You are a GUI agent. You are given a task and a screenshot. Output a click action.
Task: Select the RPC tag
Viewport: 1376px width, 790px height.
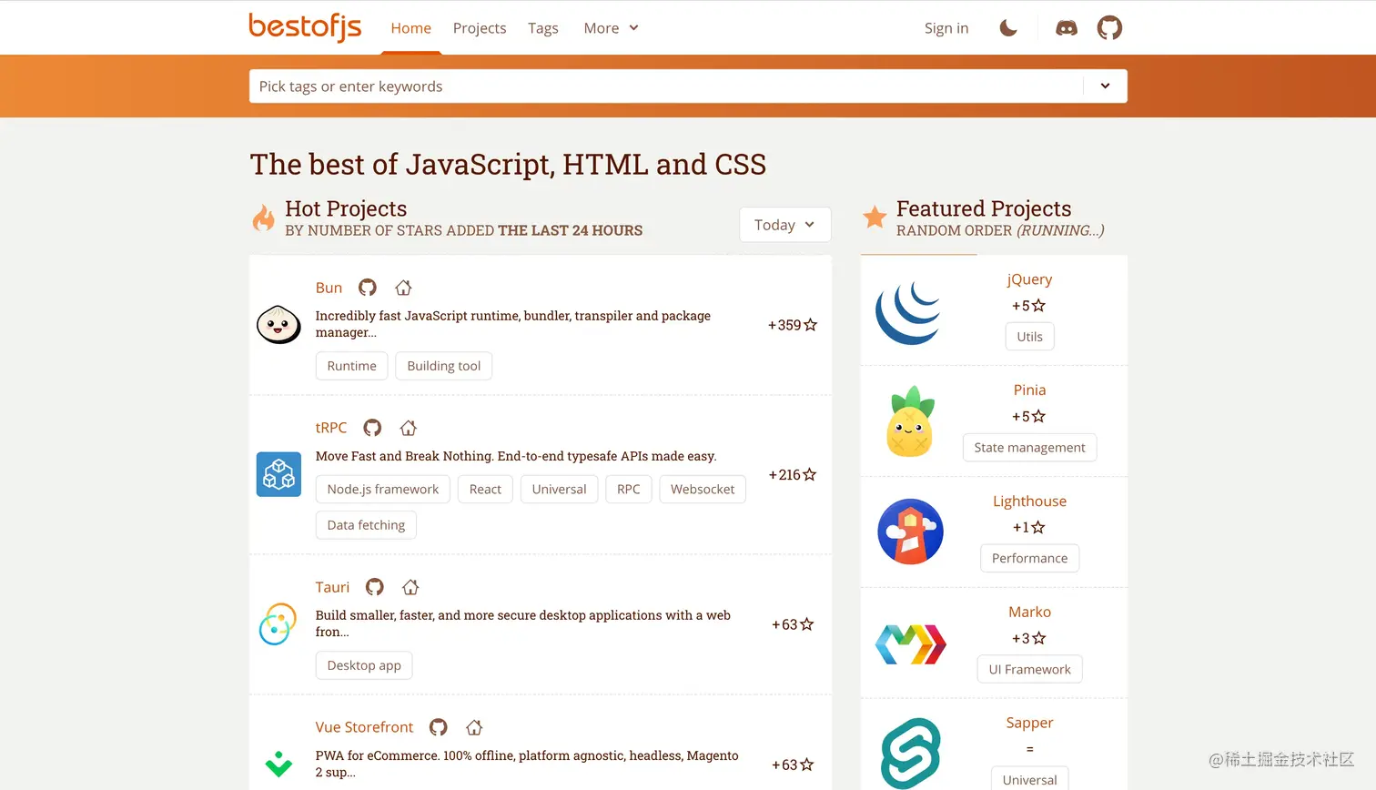(x=629, y=489)
